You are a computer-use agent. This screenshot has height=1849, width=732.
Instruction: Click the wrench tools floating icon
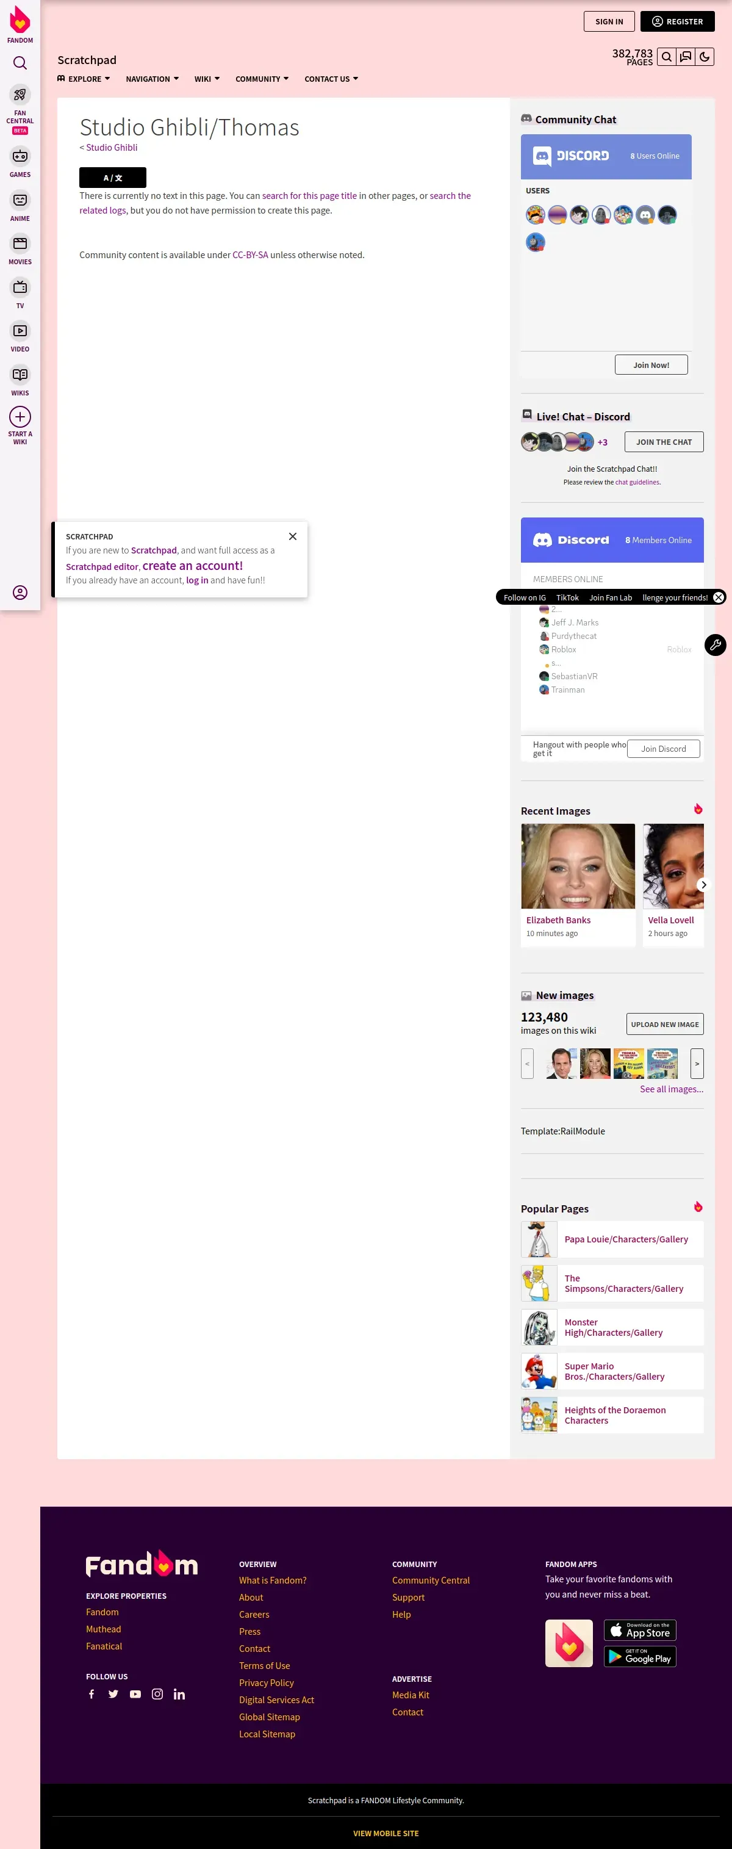[715, 644]
